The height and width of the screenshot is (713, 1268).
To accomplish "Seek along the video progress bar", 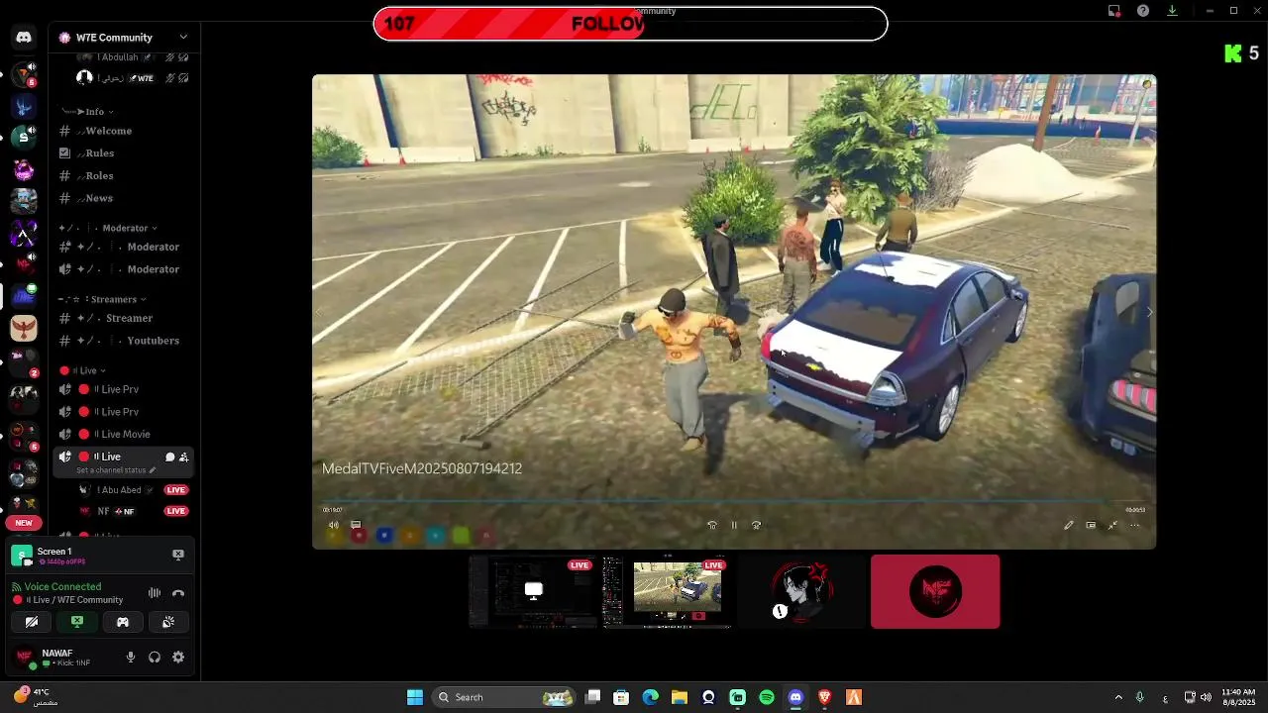I will 734,500.
